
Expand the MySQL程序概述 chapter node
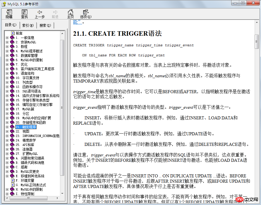pos(7,51)
